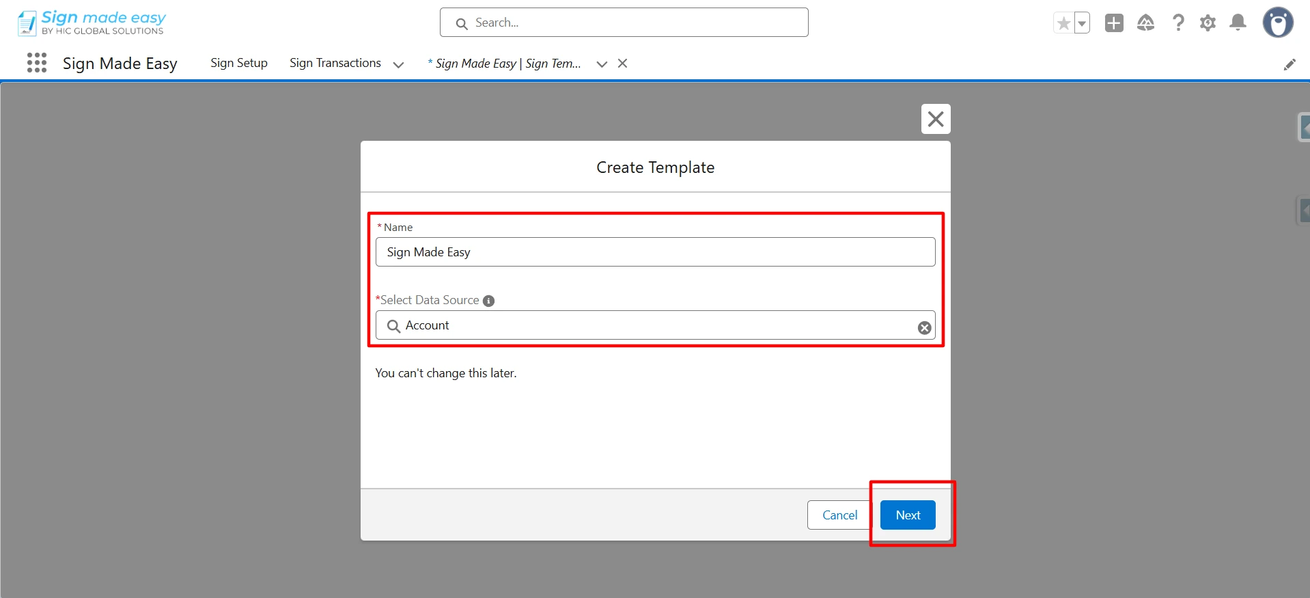Open the Setup gear icon
Viewport: 1310px width, 598px height.
(x=1208, y=23)
